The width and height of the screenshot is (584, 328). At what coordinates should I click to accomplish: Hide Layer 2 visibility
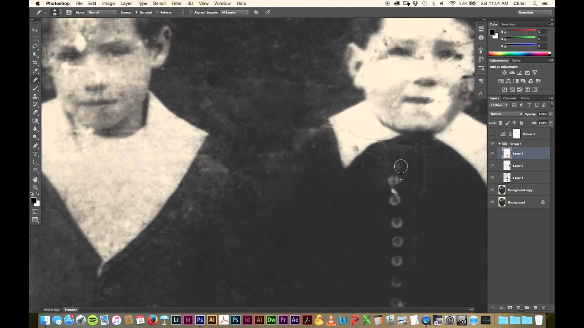pyautogui.click(x=492, y=166)
